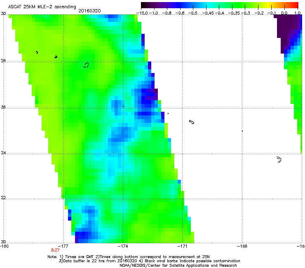Click the color scale label "0.0"

(x=284, y=13)
